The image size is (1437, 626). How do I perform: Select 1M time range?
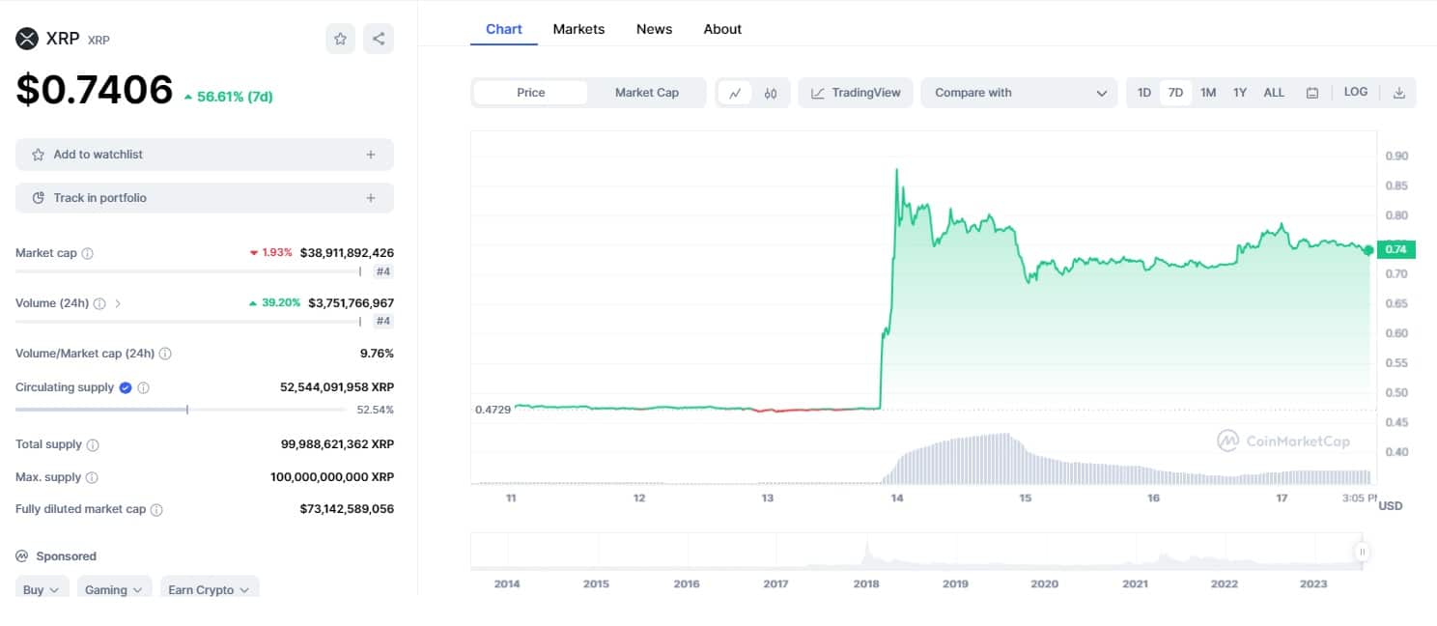point(1208,93)
